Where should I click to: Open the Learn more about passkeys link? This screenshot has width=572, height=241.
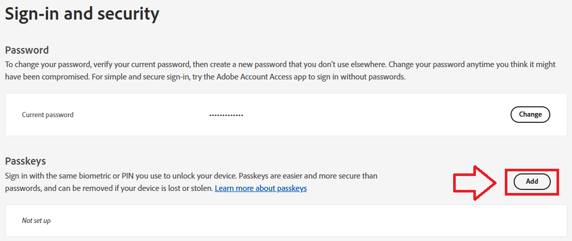point(260,188)
